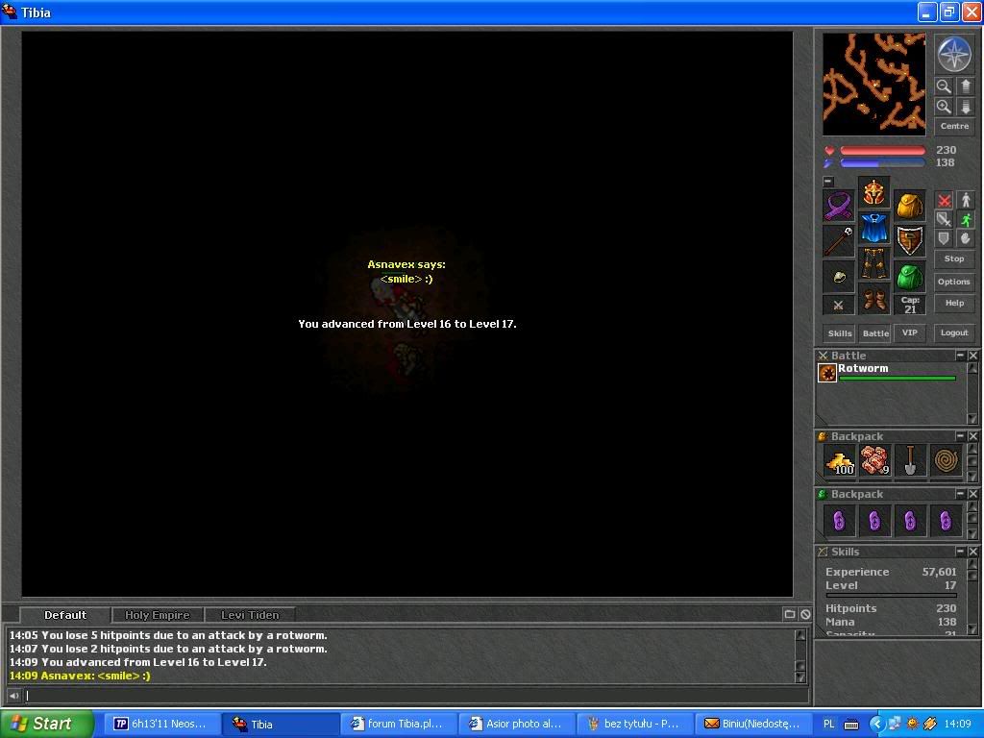The height and width of the screenshot is (738, 984).
Task: Enable offensive fighting mode with red swords
Action: (x=944, y=200)
